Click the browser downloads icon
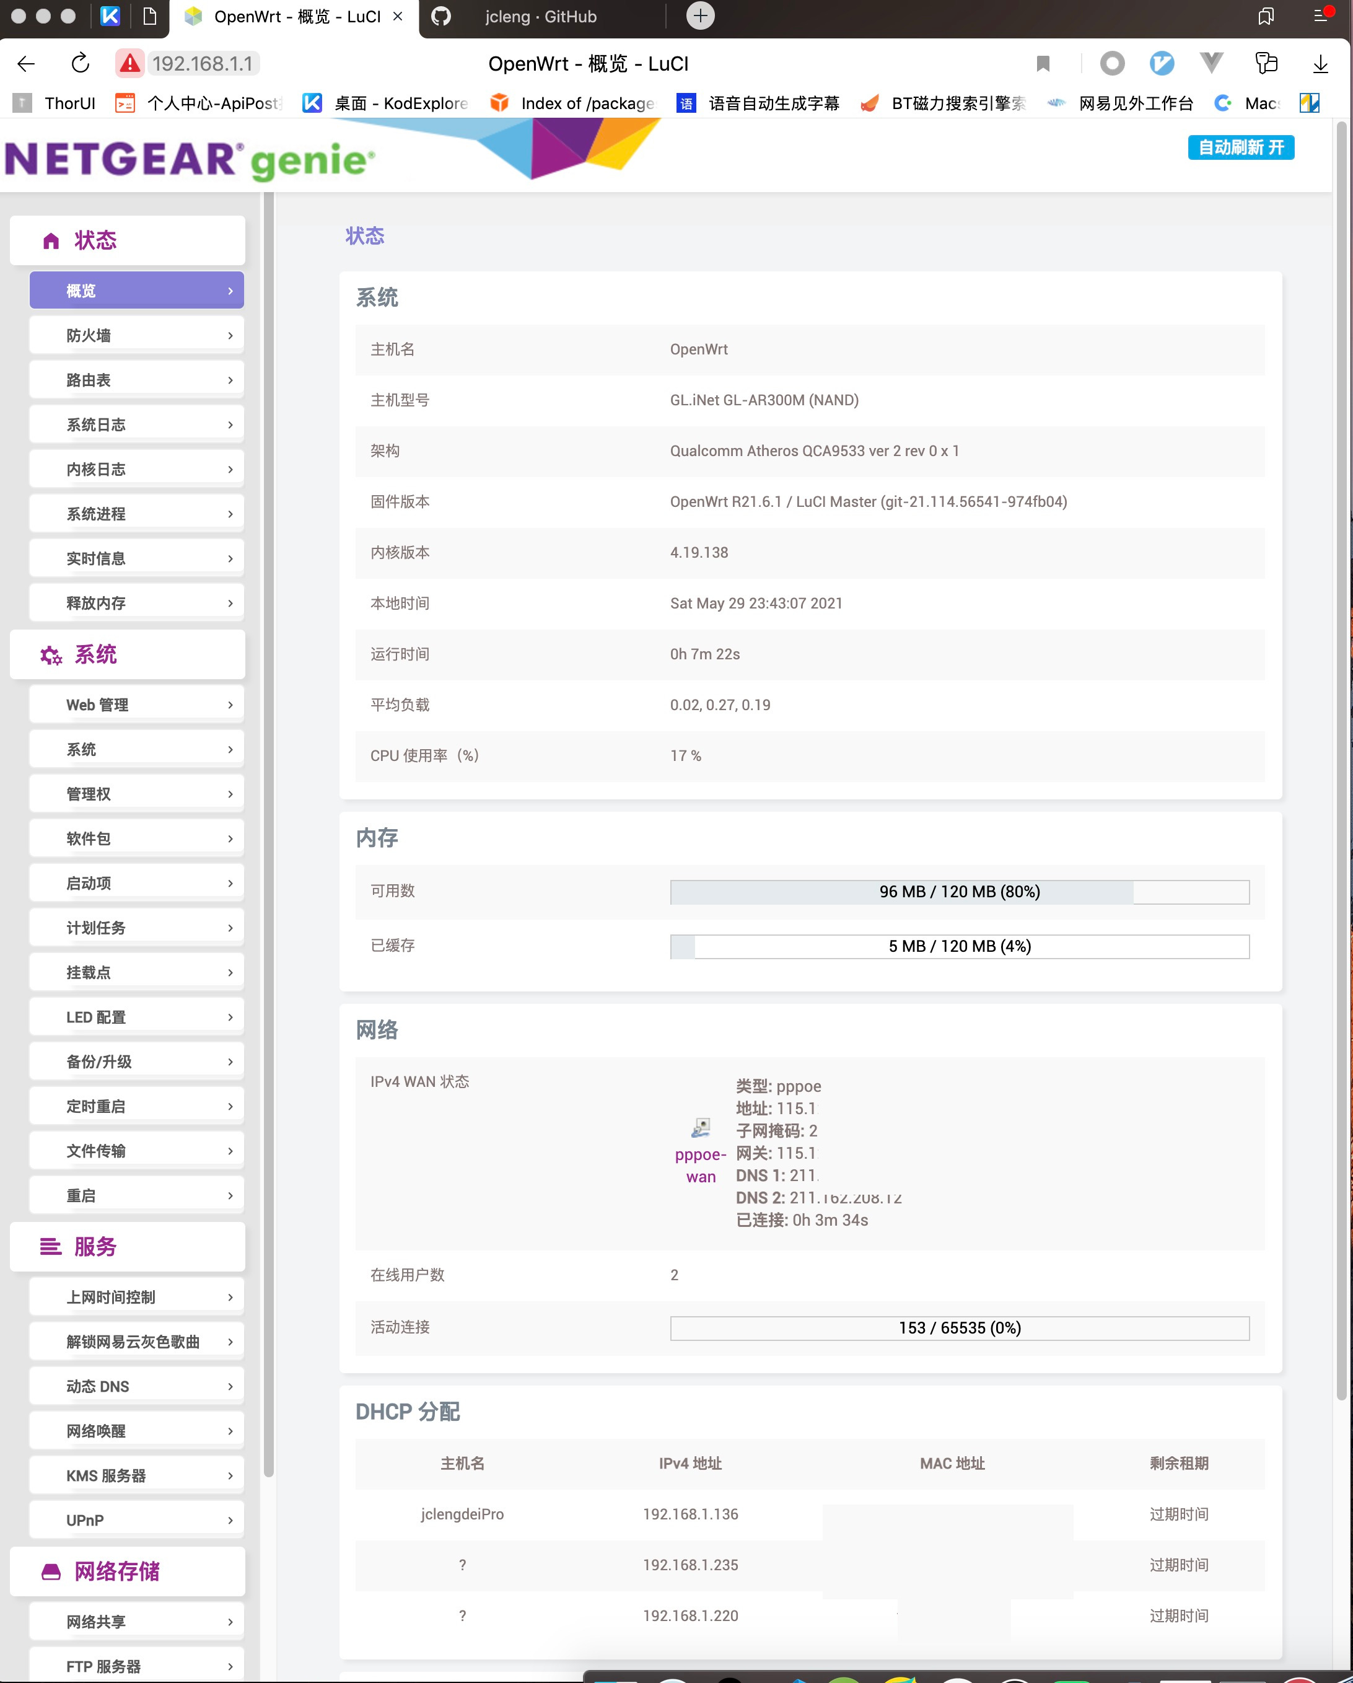 point(1320,63)
